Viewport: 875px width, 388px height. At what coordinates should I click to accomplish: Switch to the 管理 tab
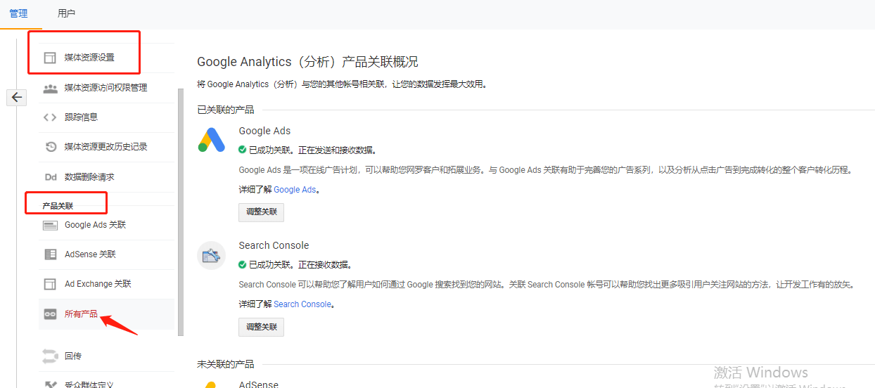[19, 13]
